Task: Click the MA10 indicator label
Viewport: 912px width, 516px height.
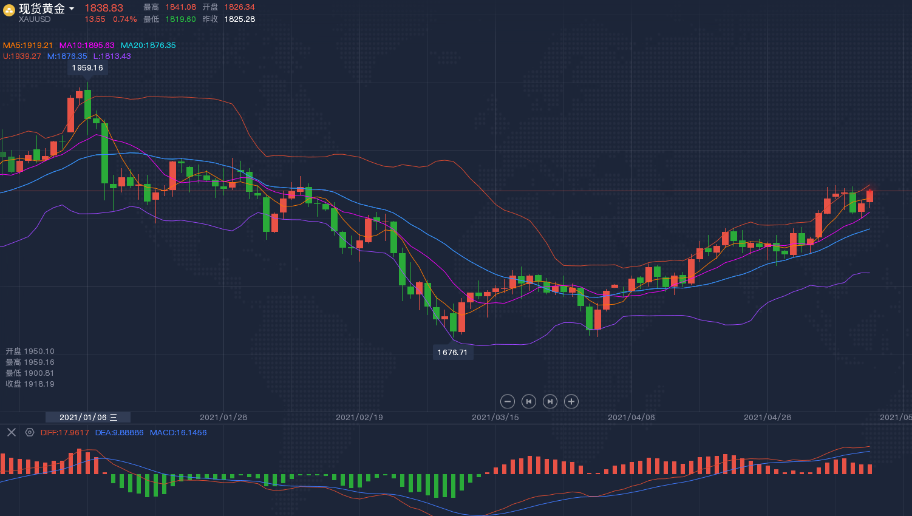Action: tap(87, 46)
